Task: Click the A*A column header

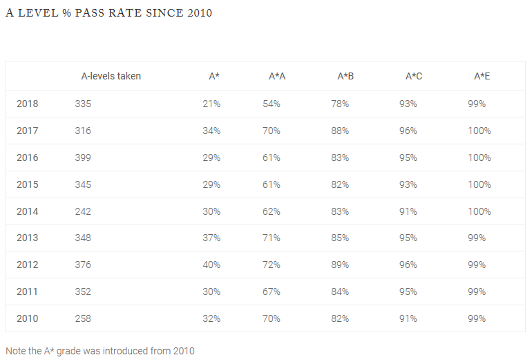Action: [x=277, y=76]
